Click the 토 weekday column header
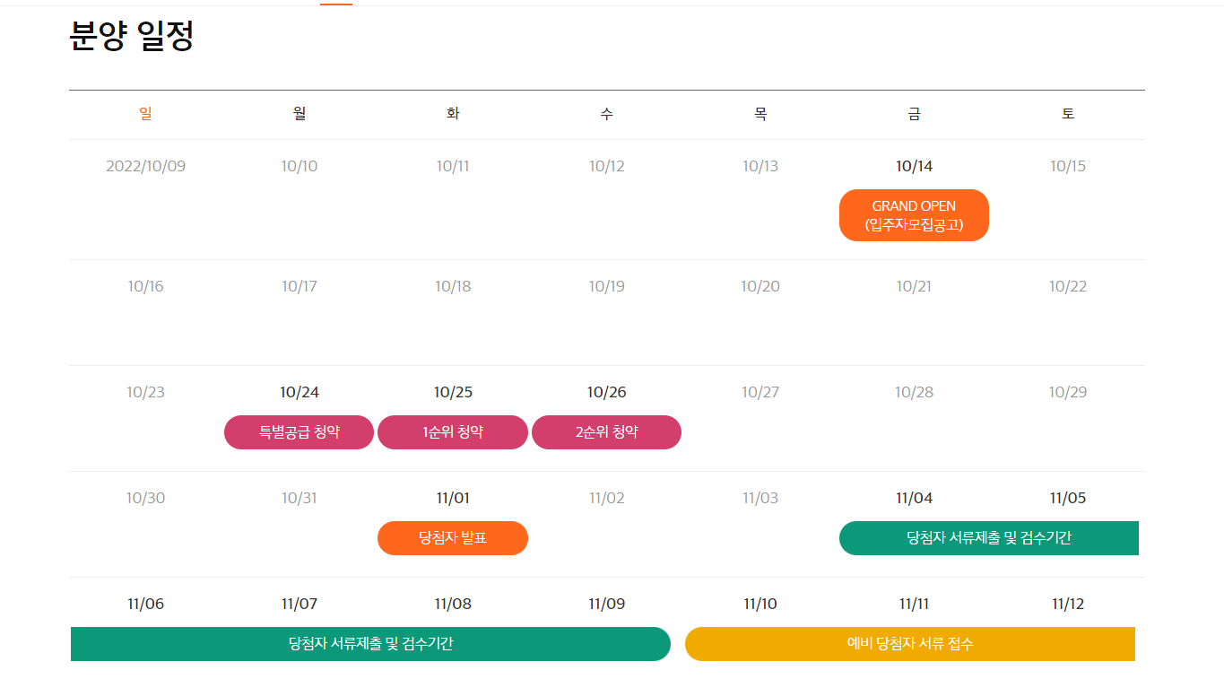The image size is (1224, 679). (1067, 113)
